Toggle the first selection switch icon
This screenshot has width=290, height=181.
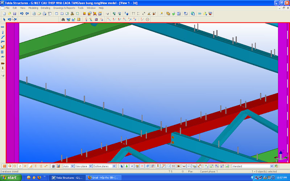coord(122,166)
